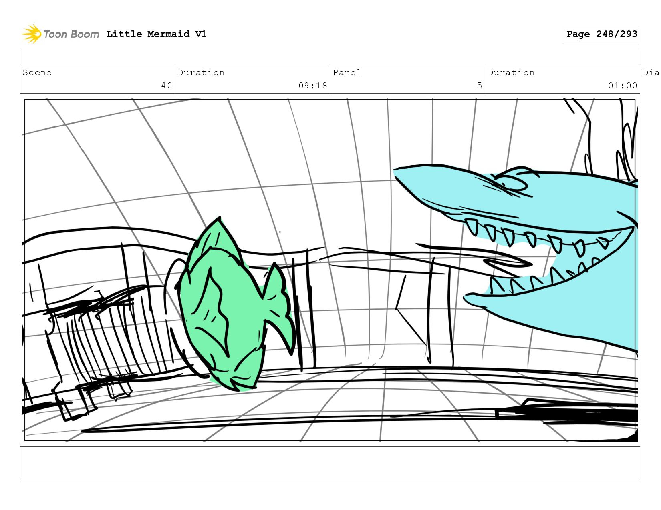The image size is (661, 510).
Task: Click the empty notes box below the panel
Action: pyautogui.click(x=330, y=463)
